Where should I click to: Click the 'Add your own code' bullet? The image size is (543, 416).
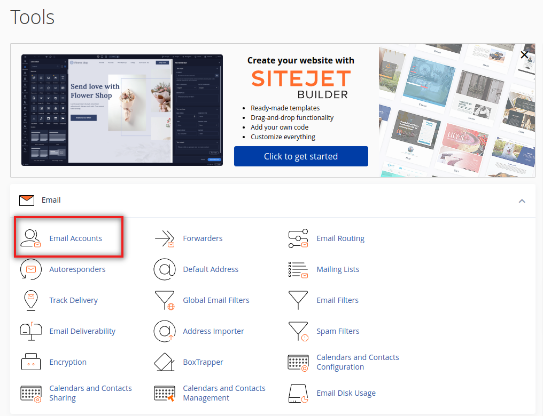[280, 127]
